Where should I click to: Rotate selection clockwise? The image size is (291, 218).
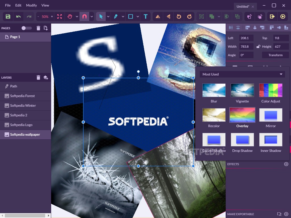pyautogui.click(x=189, y=16)
